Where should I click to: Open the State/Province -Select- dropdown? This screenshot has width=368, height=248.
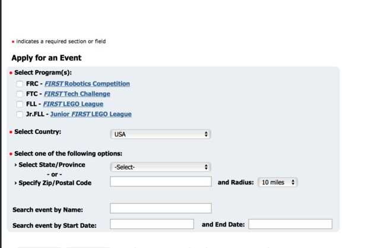(x=160, y=167)
